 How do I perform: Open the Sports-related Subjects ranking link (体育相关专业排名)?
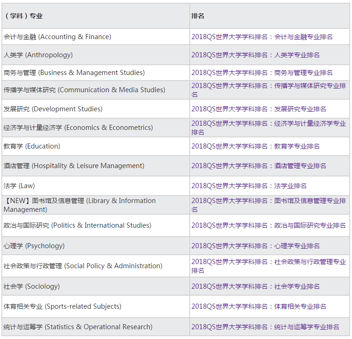click(x=259, y=306)
